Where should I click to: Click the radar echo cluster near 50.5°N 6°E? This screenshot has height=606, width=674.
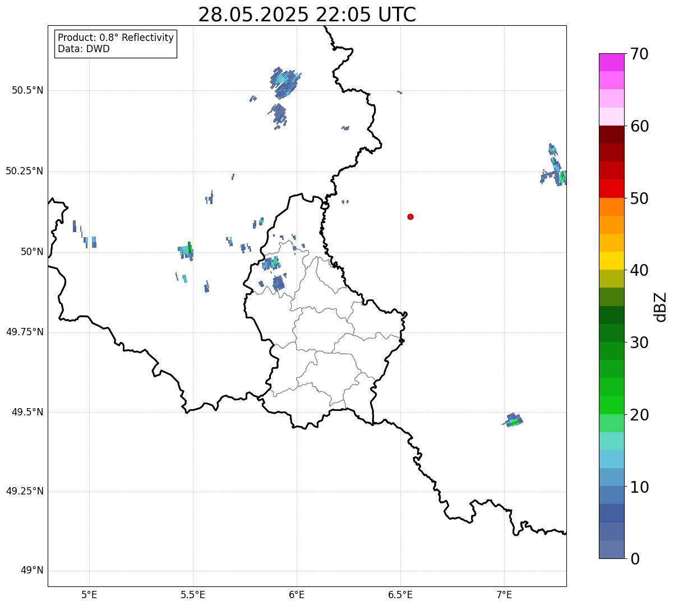[x=285, y=83]
